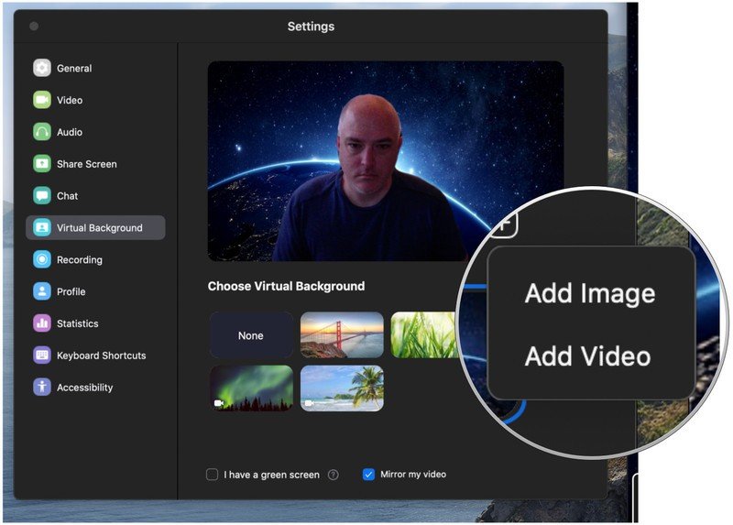Open the Chat bubble icon

pyautogui.click(x=42, y=196)
